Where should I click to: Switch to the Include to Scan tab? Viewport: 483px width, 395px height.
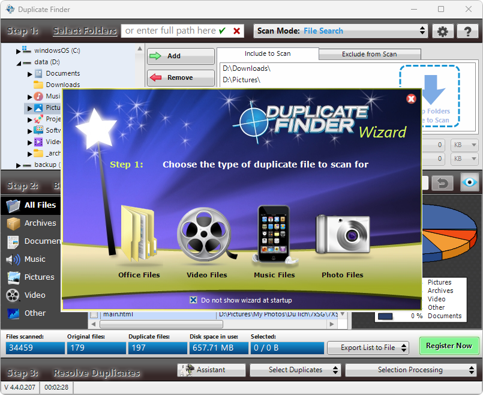[x=268, y=53]
